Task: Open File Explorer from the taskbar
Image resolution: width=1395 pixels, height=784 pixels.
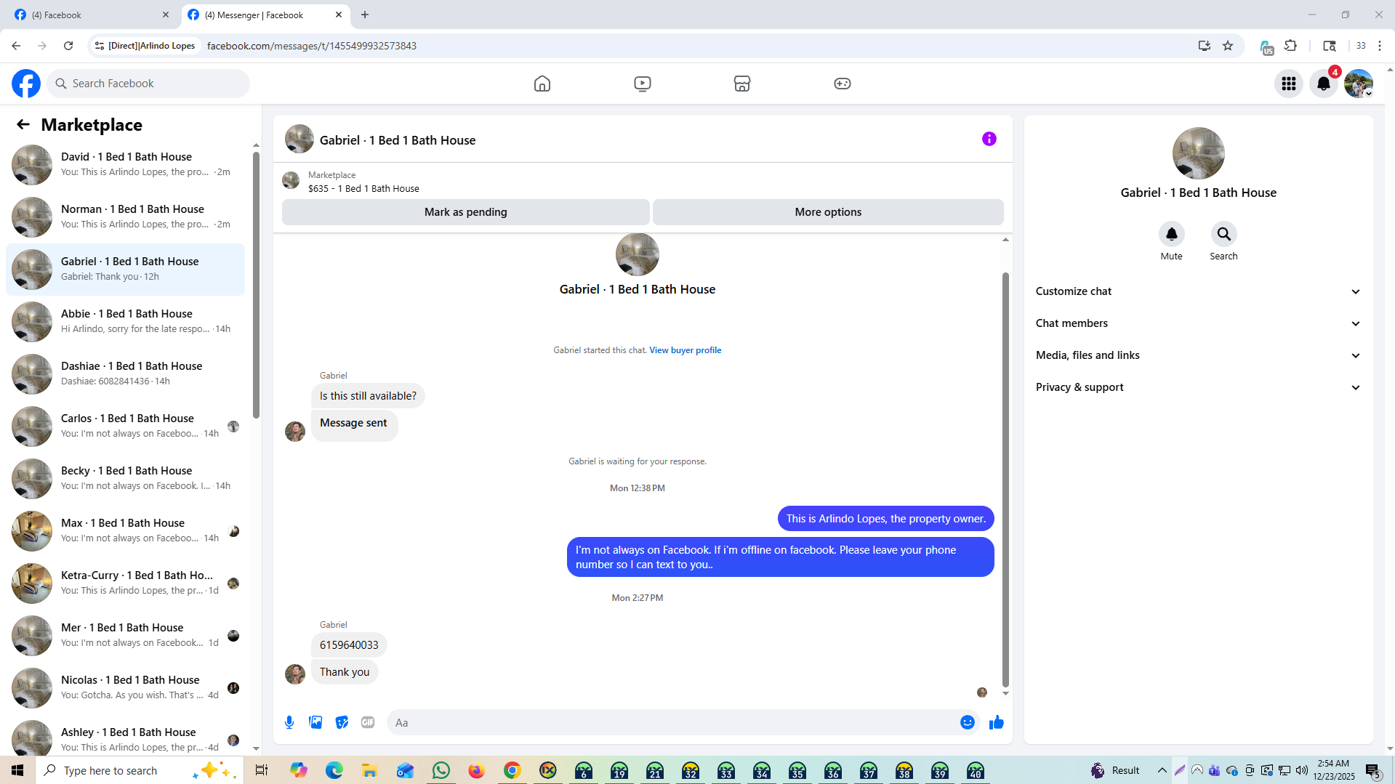Action: [x=369, y=770]
